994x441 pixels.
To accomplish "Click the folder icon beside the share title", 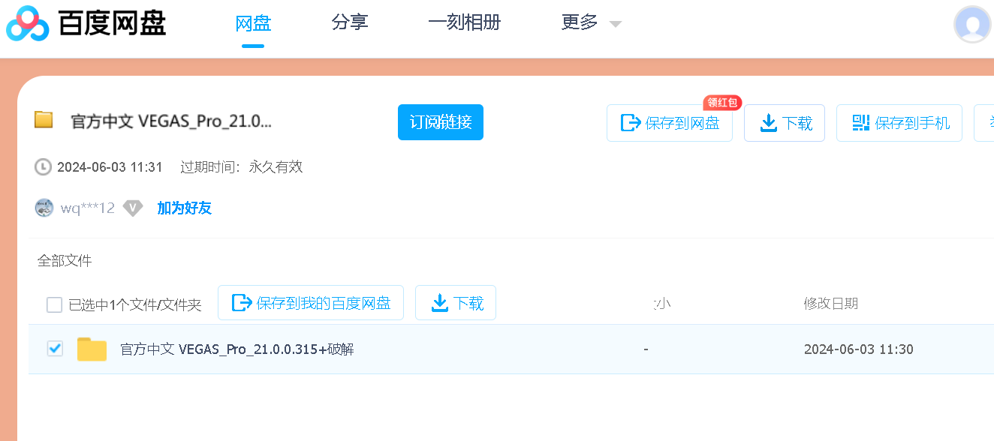I will click(44, 120).
